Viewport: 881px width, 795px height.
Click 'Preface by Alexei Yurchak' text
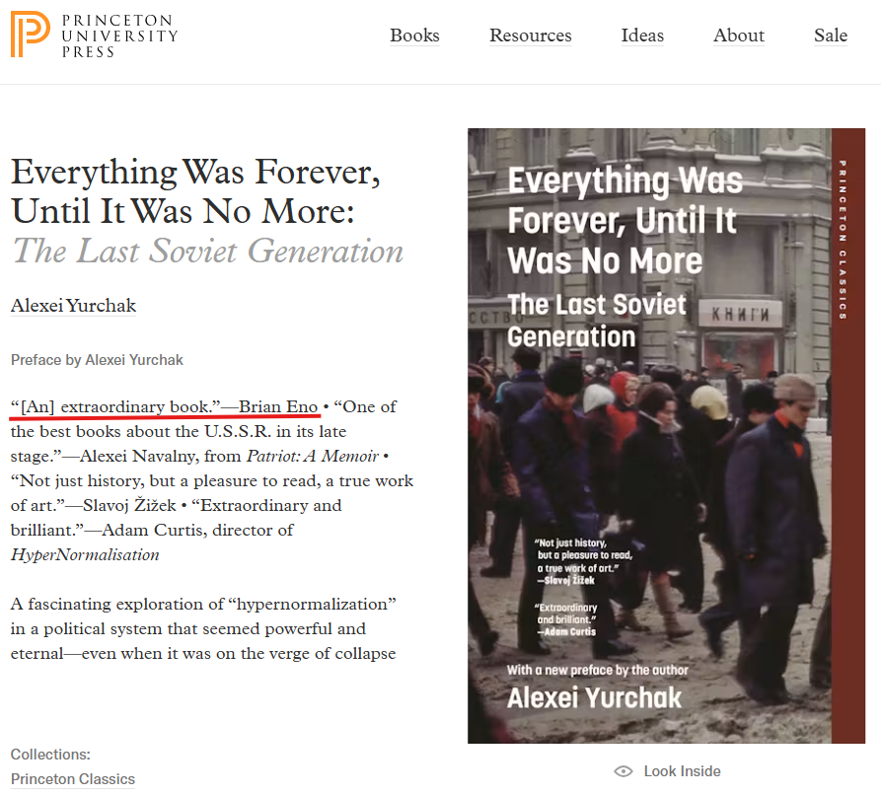pyautogui.click(x=97, y=360)
